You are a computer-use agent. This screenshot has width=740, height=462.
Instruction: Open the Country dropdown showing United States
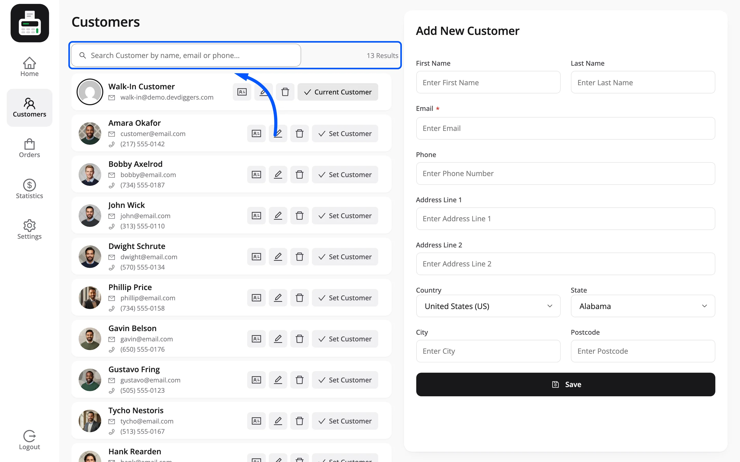coord(488,306)
